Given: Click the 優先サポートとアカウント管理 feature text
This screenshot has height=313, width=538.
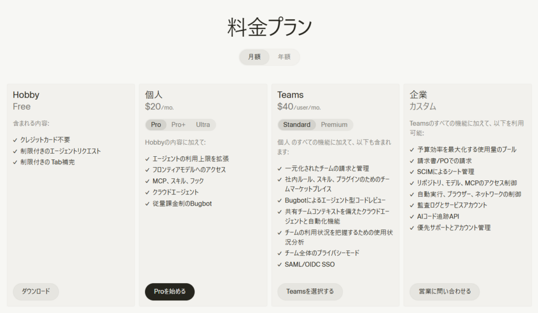Looking at the screenshot, I should tap(453, 228).
